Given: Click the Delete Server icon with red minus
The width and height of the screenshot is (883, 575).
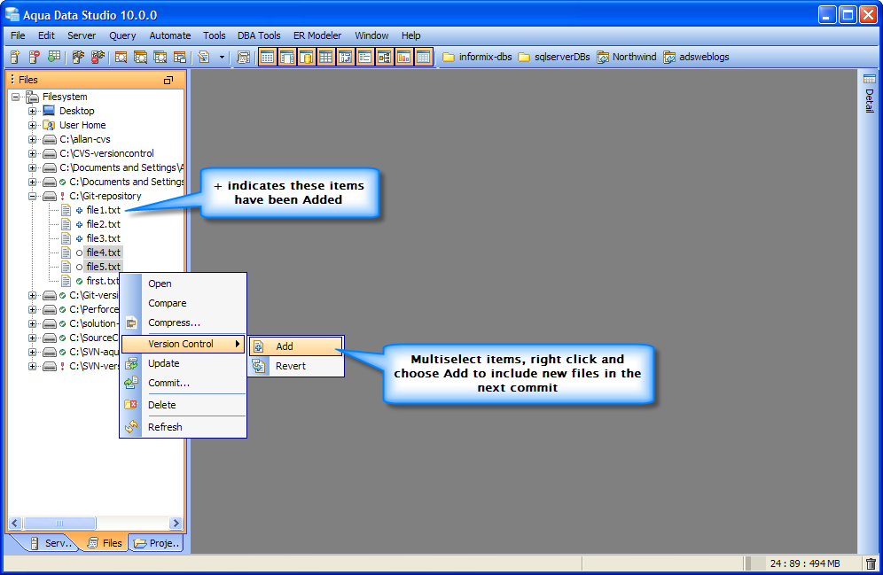Looking at the screenshot, I should 35,57.
